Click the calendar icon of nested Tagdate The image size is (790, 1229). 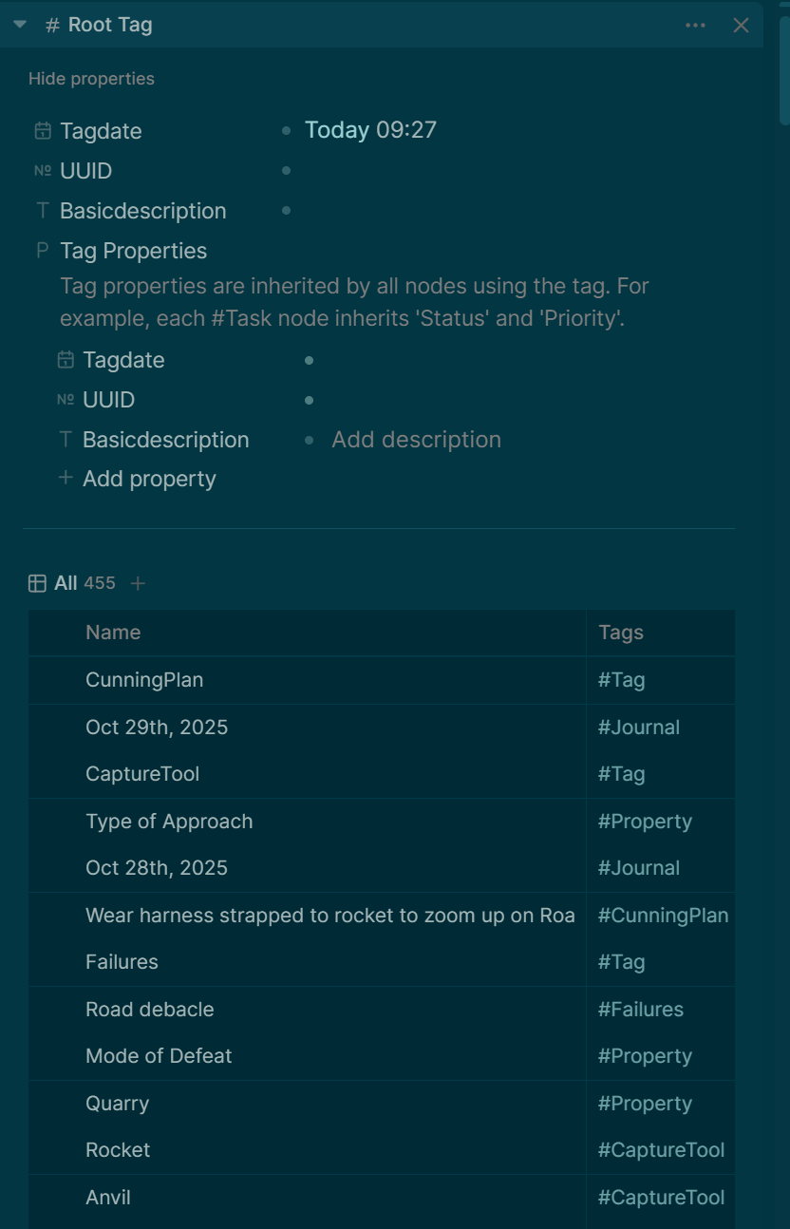(66, 360)
